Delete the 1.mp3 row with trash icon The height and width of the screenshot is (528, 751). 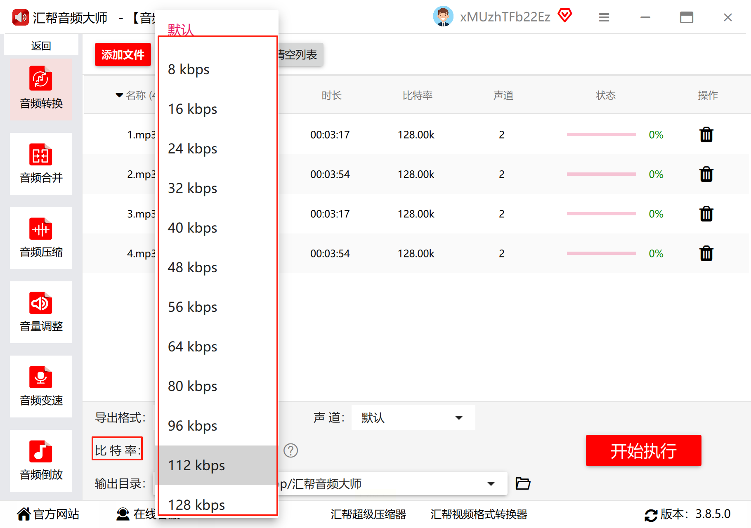pyautogui.click(x=706, y=134)
